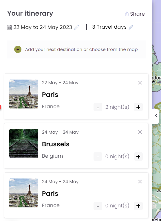Remove the Brussels stop with X
161x221 pixels.
click(140, 132)
